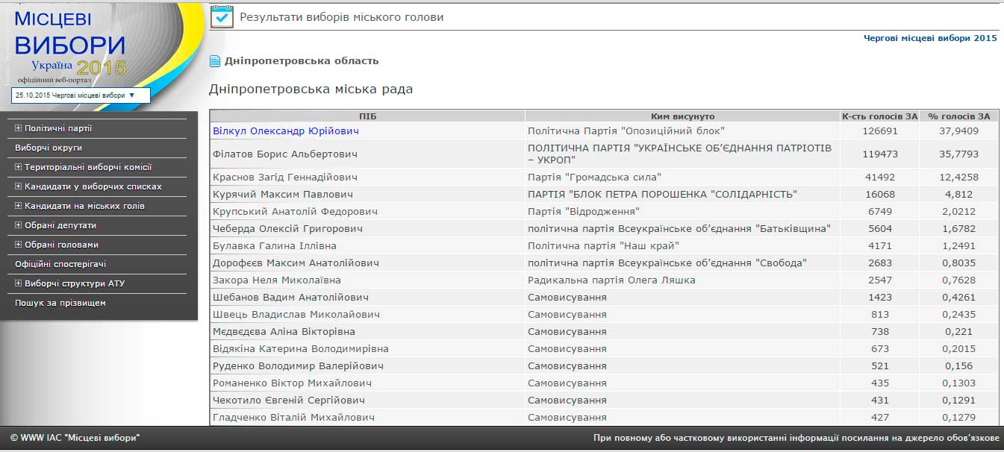Viewport: 1004px width, 452px height.
Task: Open Виборчі округи menu item
Action: [49, 148]
